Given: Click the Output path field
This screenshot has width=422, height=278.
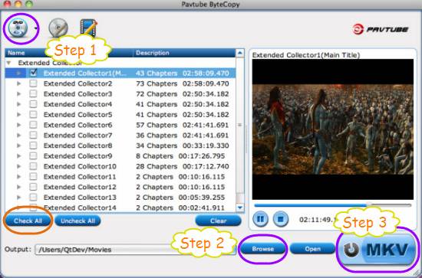Looking at the screenshot, I should pos(135,250).
